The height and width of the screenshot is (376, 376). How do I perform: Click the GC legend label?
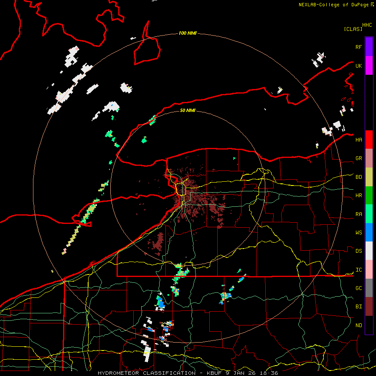click(358, 288)
